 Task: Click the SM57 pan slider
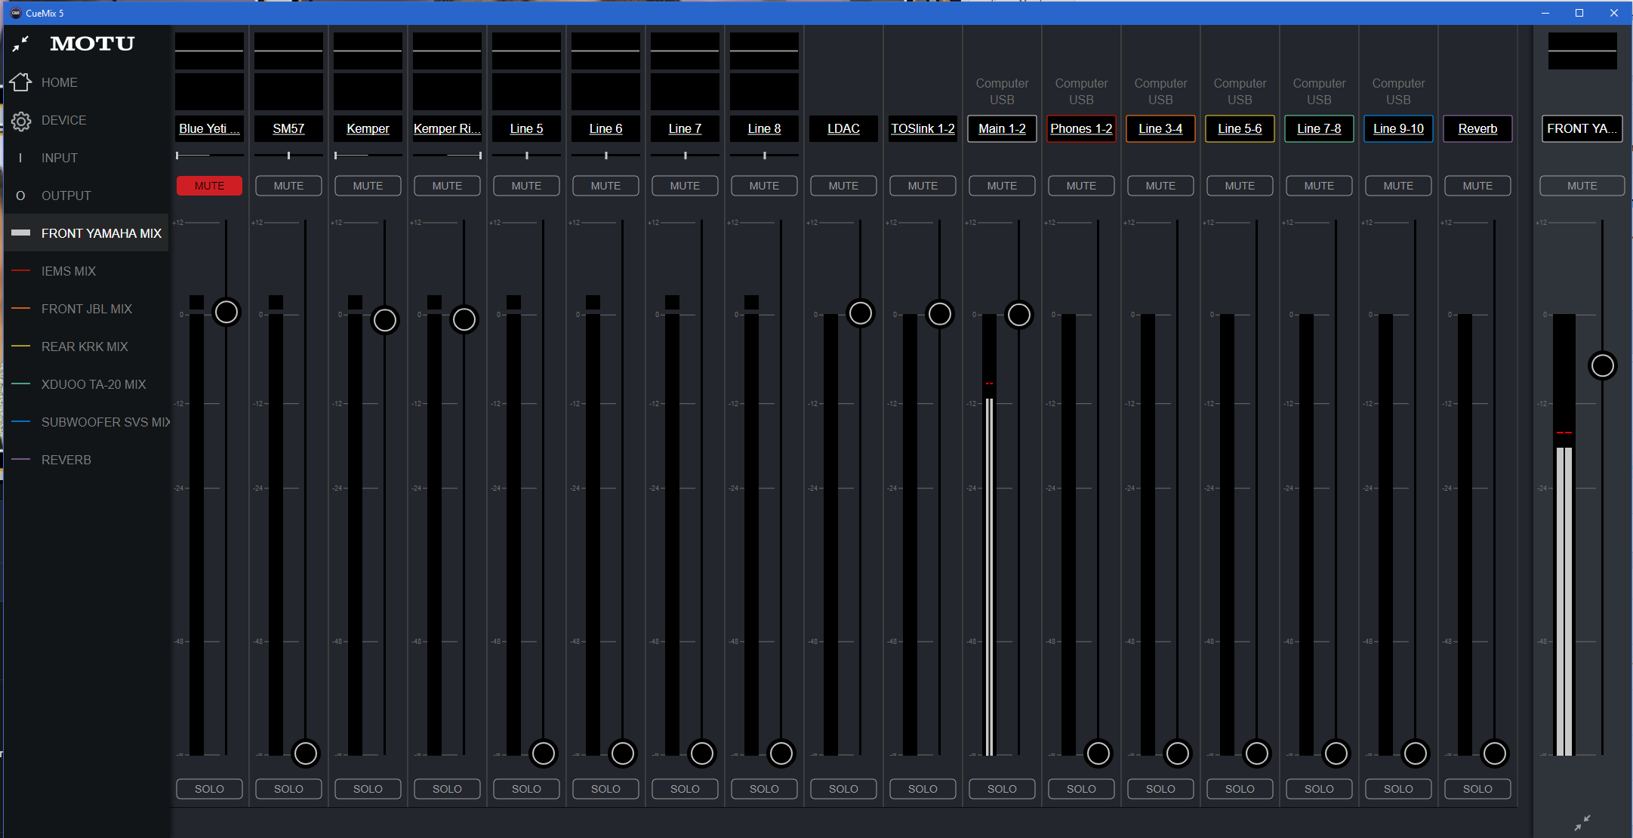coord(288,156)
